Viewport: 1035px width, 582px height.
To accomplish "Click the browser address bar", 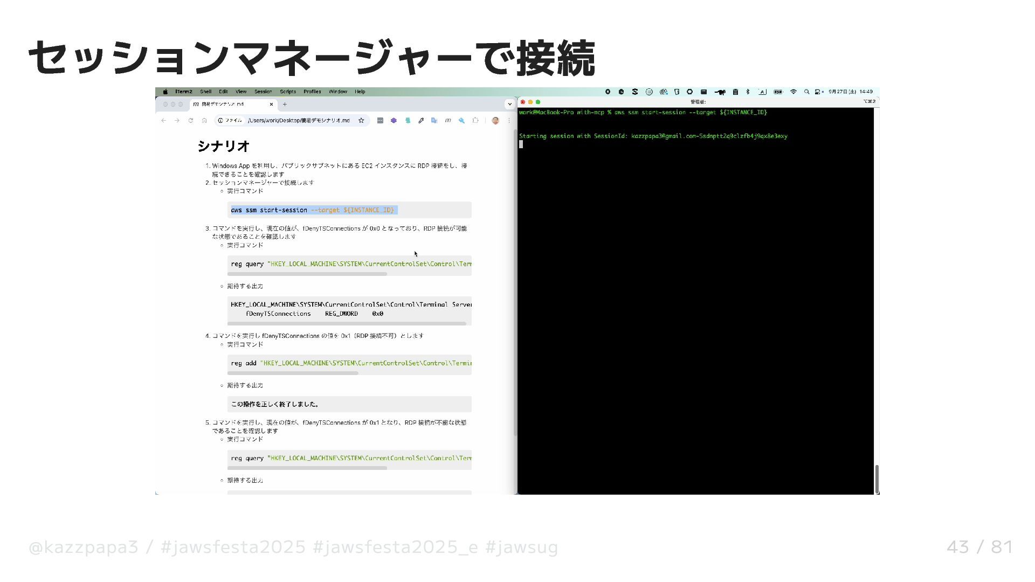I will (x=299, y=121).
